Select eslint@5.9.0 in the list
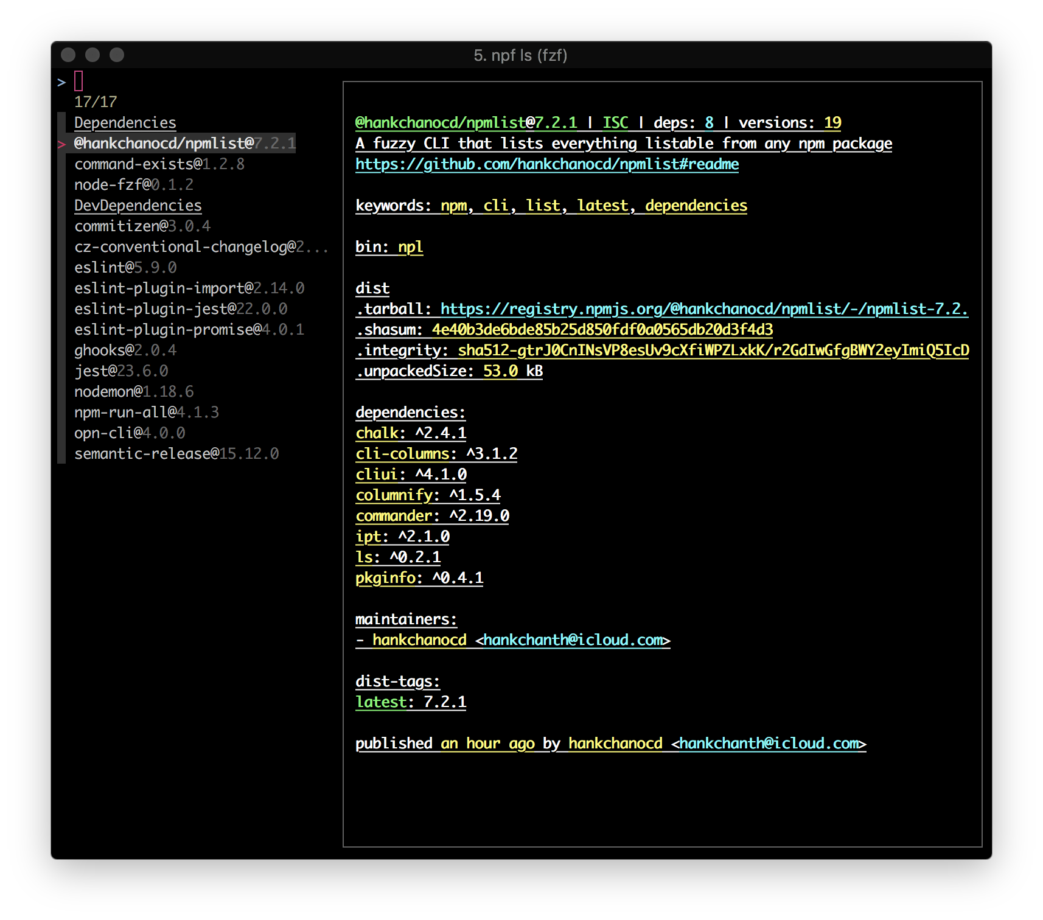This screenshot has height=920, width=1043. click(x=125, y=267)
